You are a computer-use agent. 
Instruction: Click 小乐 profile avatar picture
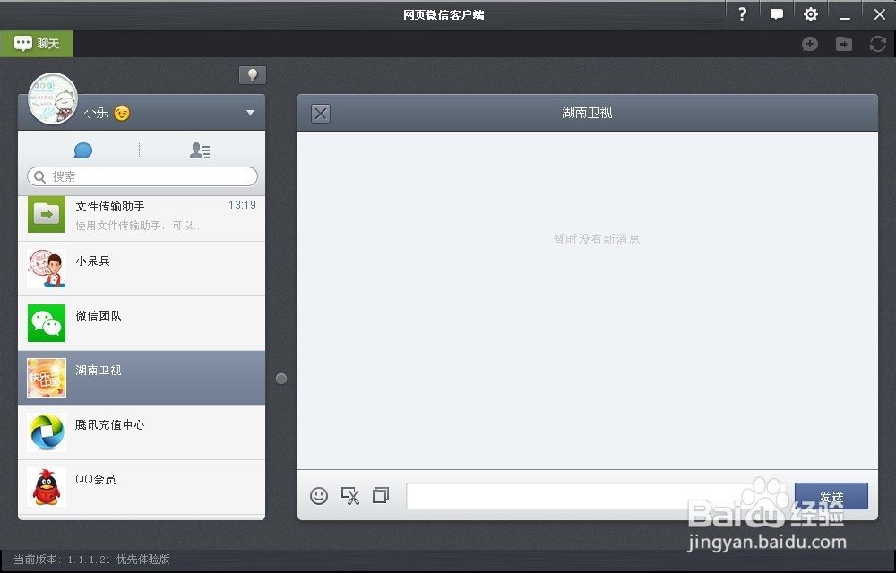(53, 98)
